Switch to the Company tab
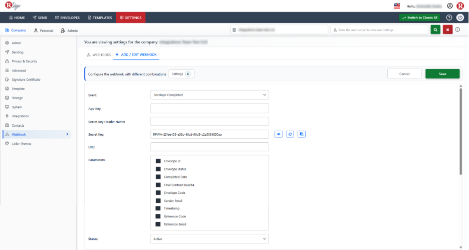Viewport: 469px width, 250px height. (16, 31)
